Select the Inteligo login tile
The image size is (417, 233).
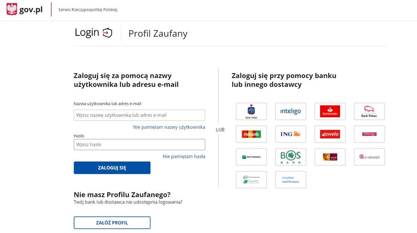coord(290,111)
